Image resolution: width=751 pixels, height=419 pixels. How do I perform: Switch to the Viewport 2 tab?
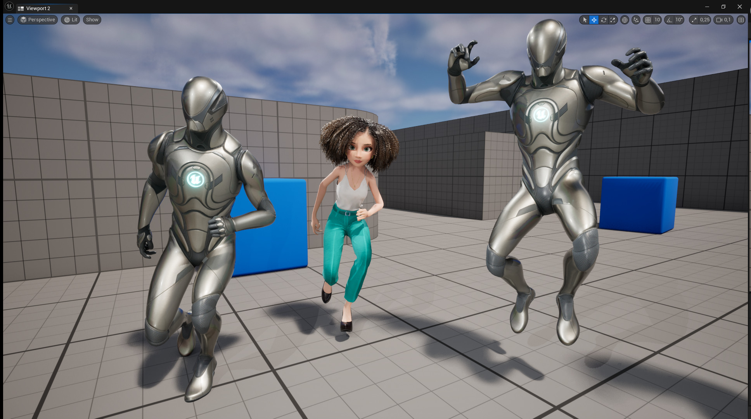[x=38, y=8]
